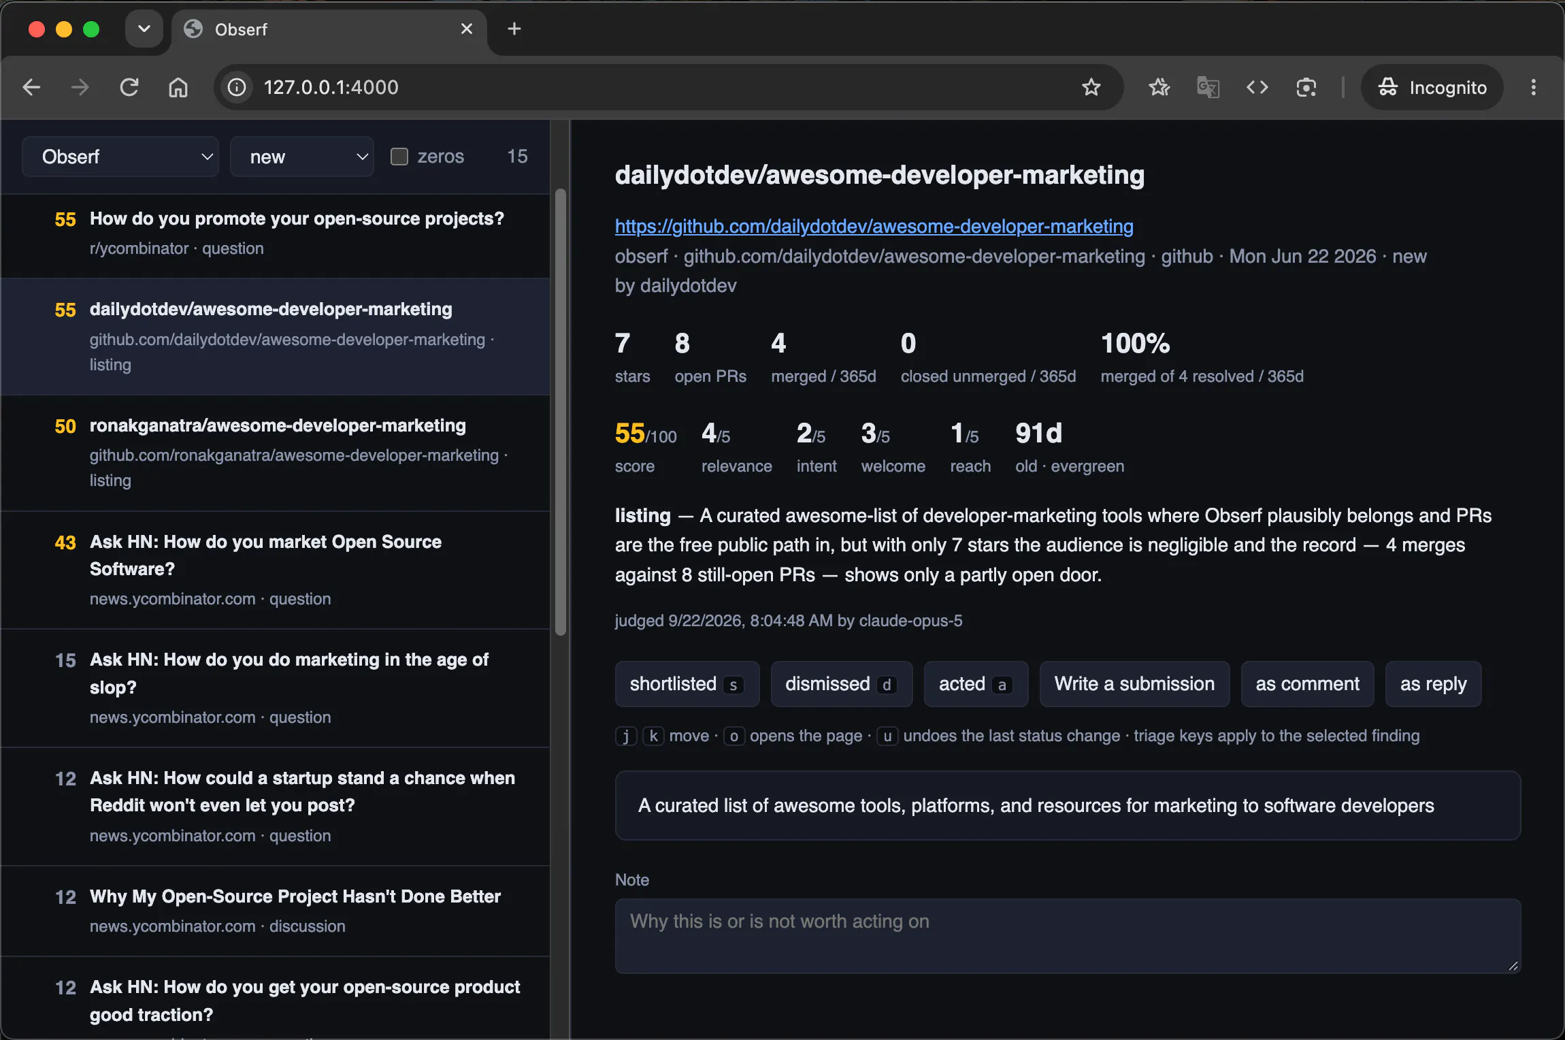Close the Obserf tab
The image size is (1565, 1040).
[467, 29]
